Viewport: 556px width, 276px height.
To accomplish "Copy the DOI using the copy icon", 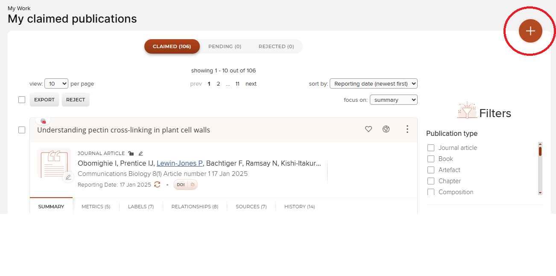I will point(193,185).
